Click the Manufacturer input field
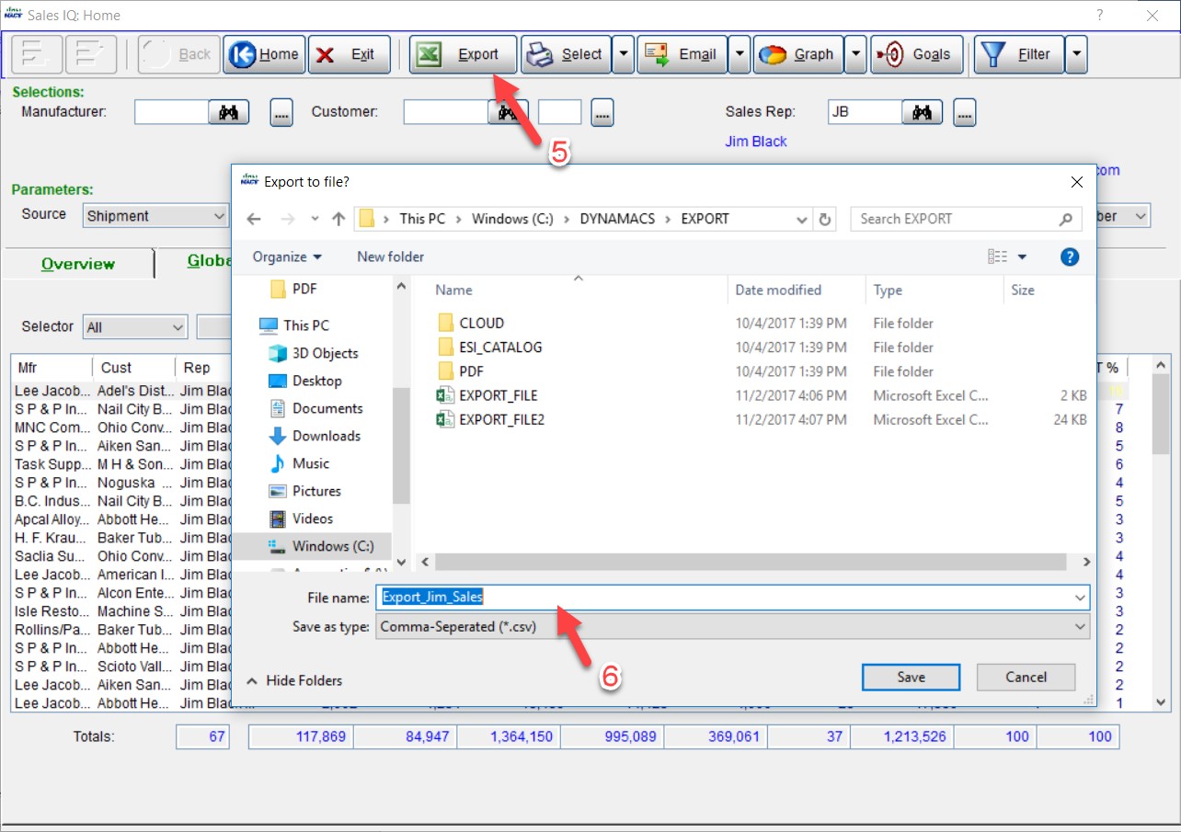This screenshot has height=832, width=1181. [172, 112]
